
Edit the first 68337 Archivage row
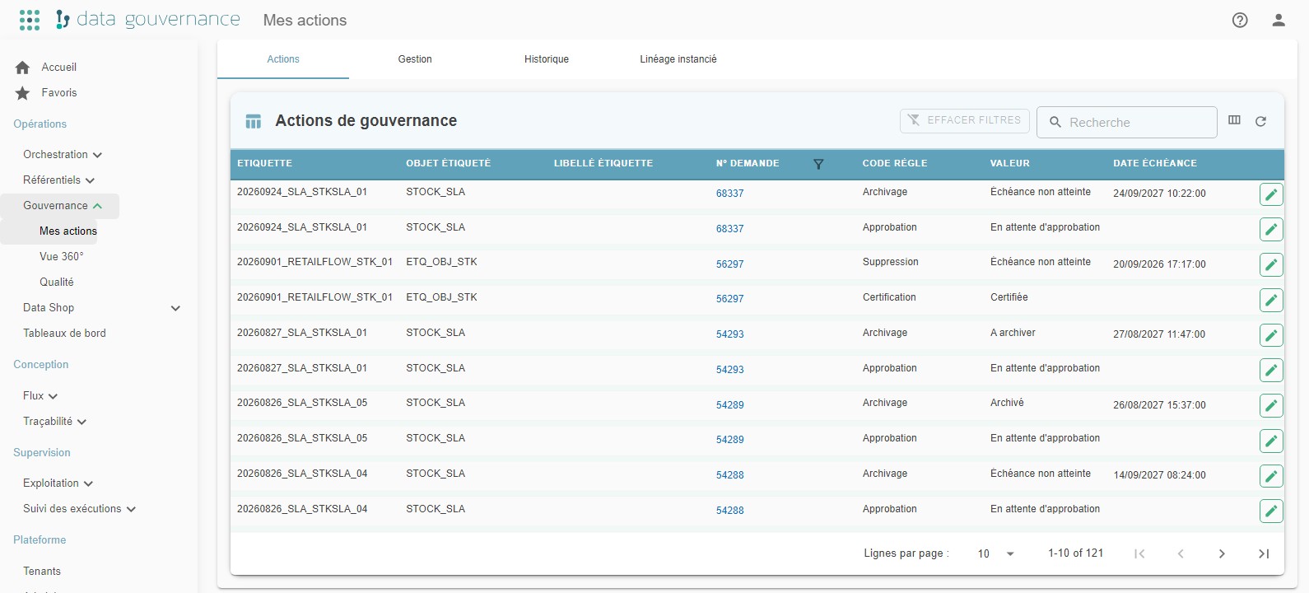click(1271, 194)
